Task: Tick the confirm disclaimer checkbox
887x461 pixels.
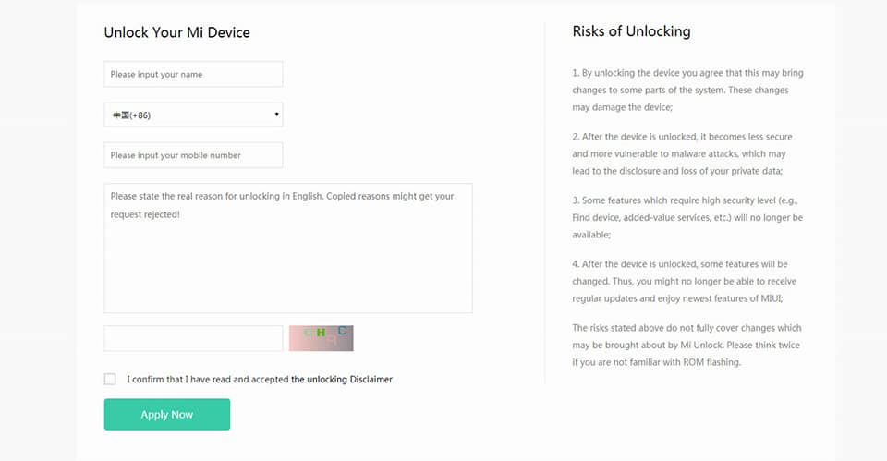Action: 111,379
